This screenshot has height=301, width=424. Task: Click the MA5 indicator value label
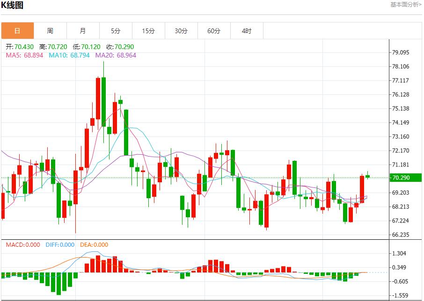[x=24, y=55]
